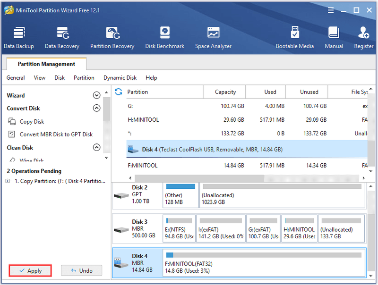Select the unallocated 133.72 GB row
The image size is (378, 285).
pyautogui.click(x=247, y=134)
